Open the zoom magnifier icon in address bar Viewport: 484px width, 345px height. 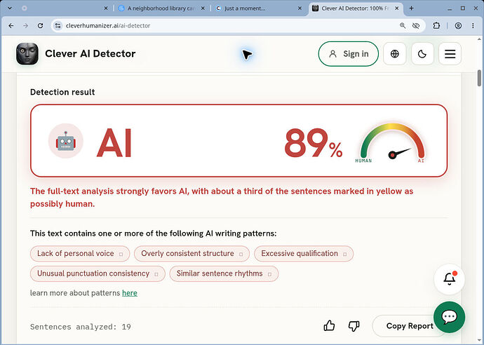click(x=403, y=26)
